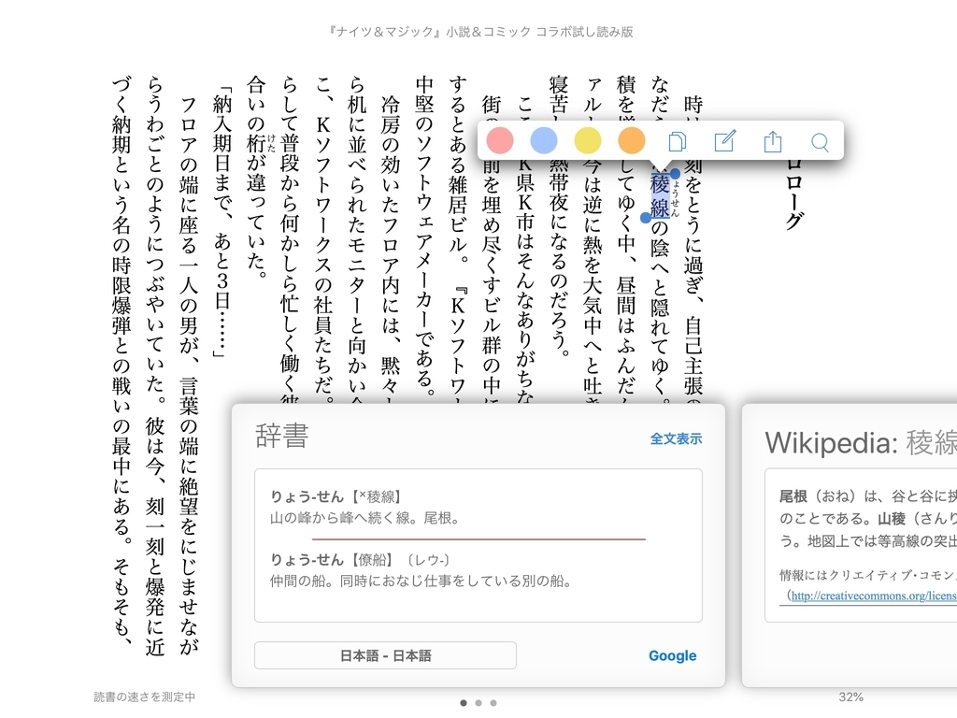Tap the annotation pencil icon
This screenshot has width=957, height=718.
(724, 140)
